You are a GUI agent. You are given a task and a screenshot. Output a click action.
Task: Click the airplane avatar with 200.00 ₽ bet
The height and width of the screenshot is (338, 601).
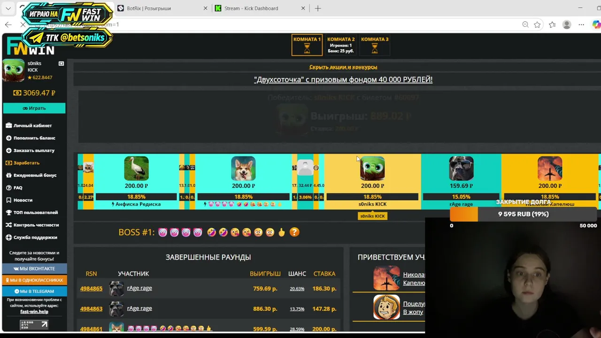click(x=550, y=169)
